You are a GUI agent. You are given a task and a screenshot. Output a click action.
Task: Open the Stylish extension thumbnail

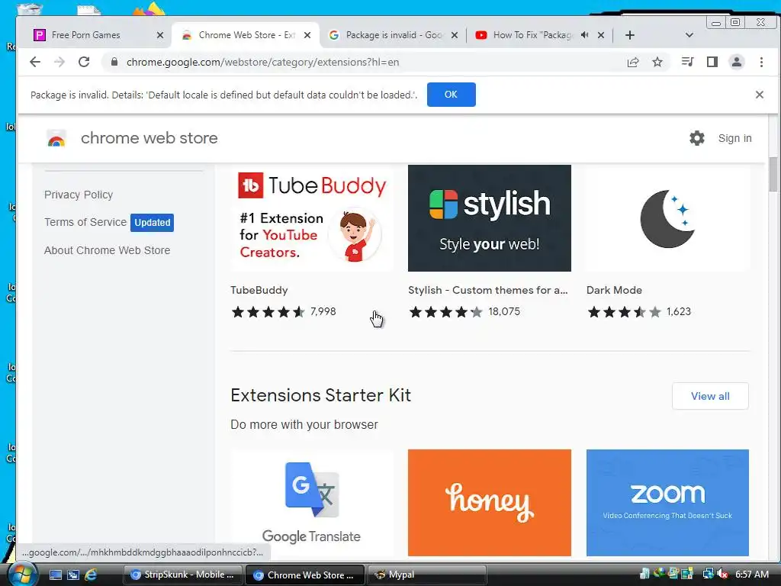coord(490,218)
